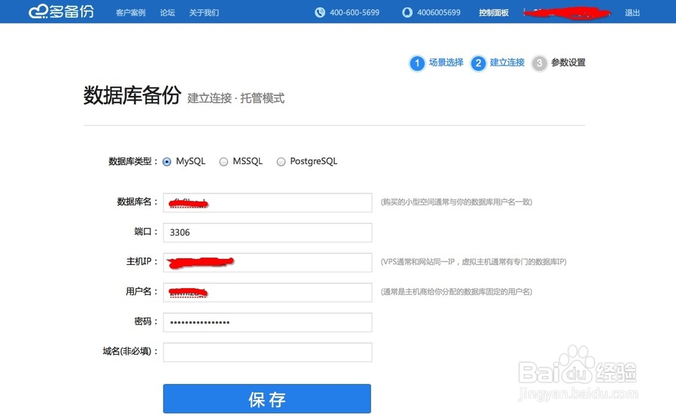Open the 控制面板 link
This screenshot has height=417, width=676.
tap(493, 11)
